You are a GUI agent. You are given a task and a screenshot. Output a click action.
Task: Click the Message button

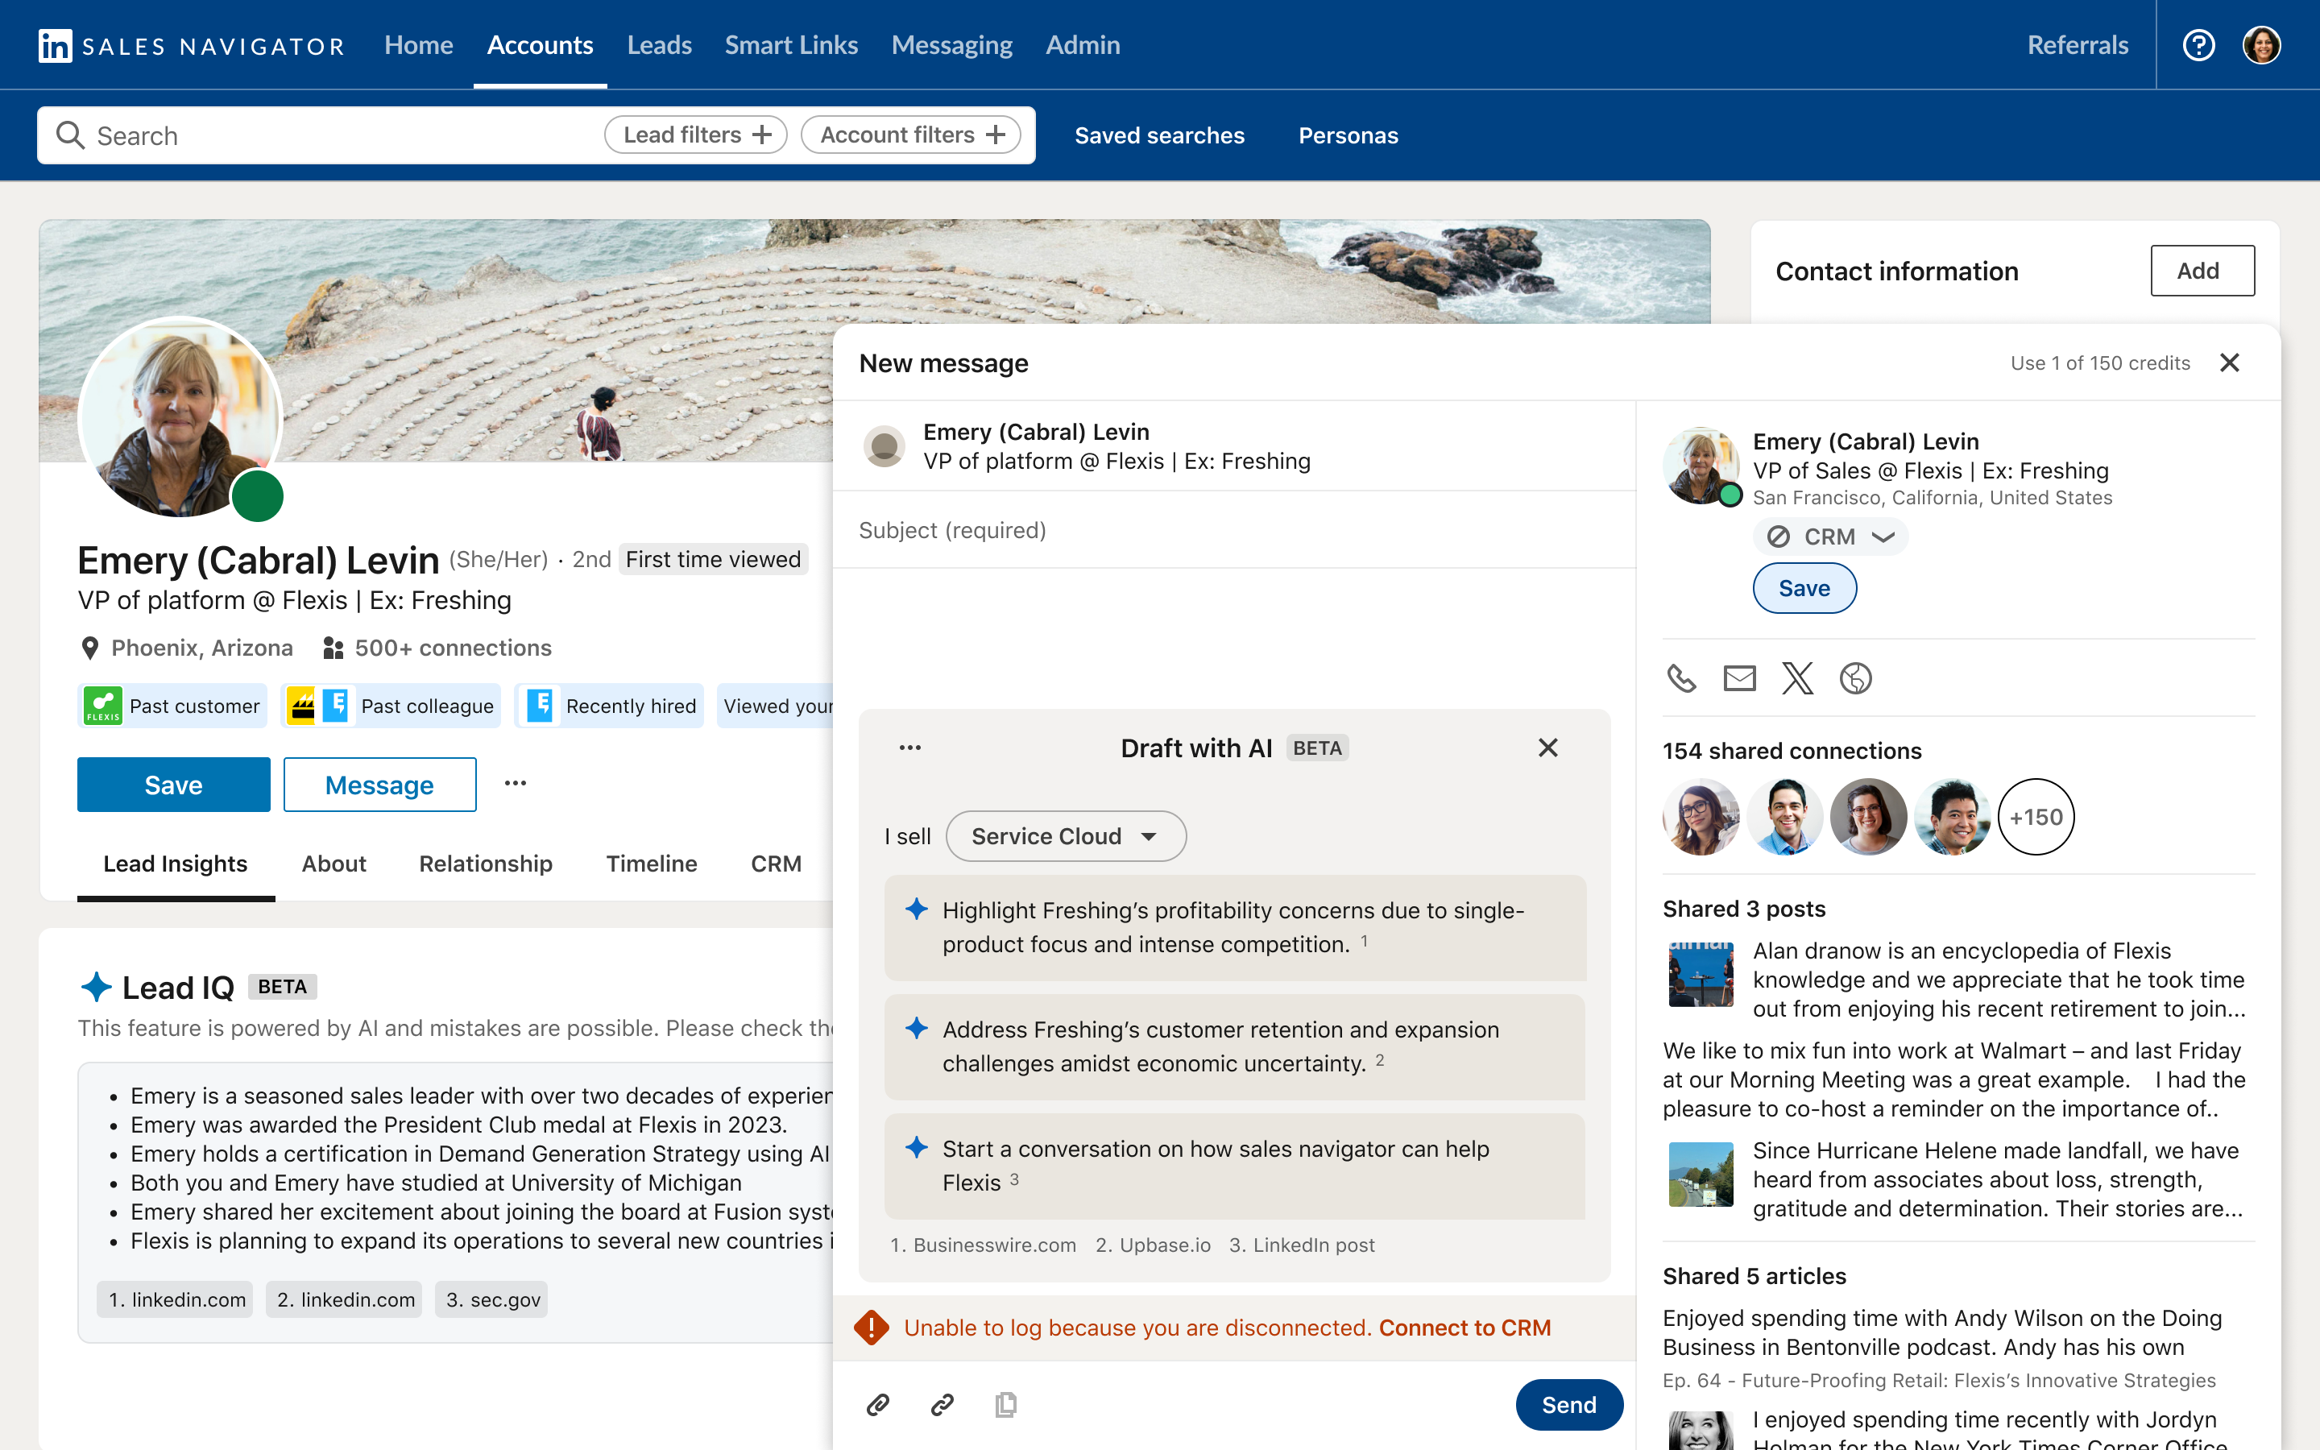[379, 785]
